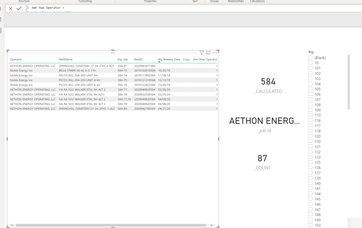This screenshot has width=362, height=228.
Task: Select the HA RA SUU WALKER ETAL 9H ALT1 cell
Action: point(82,94)
